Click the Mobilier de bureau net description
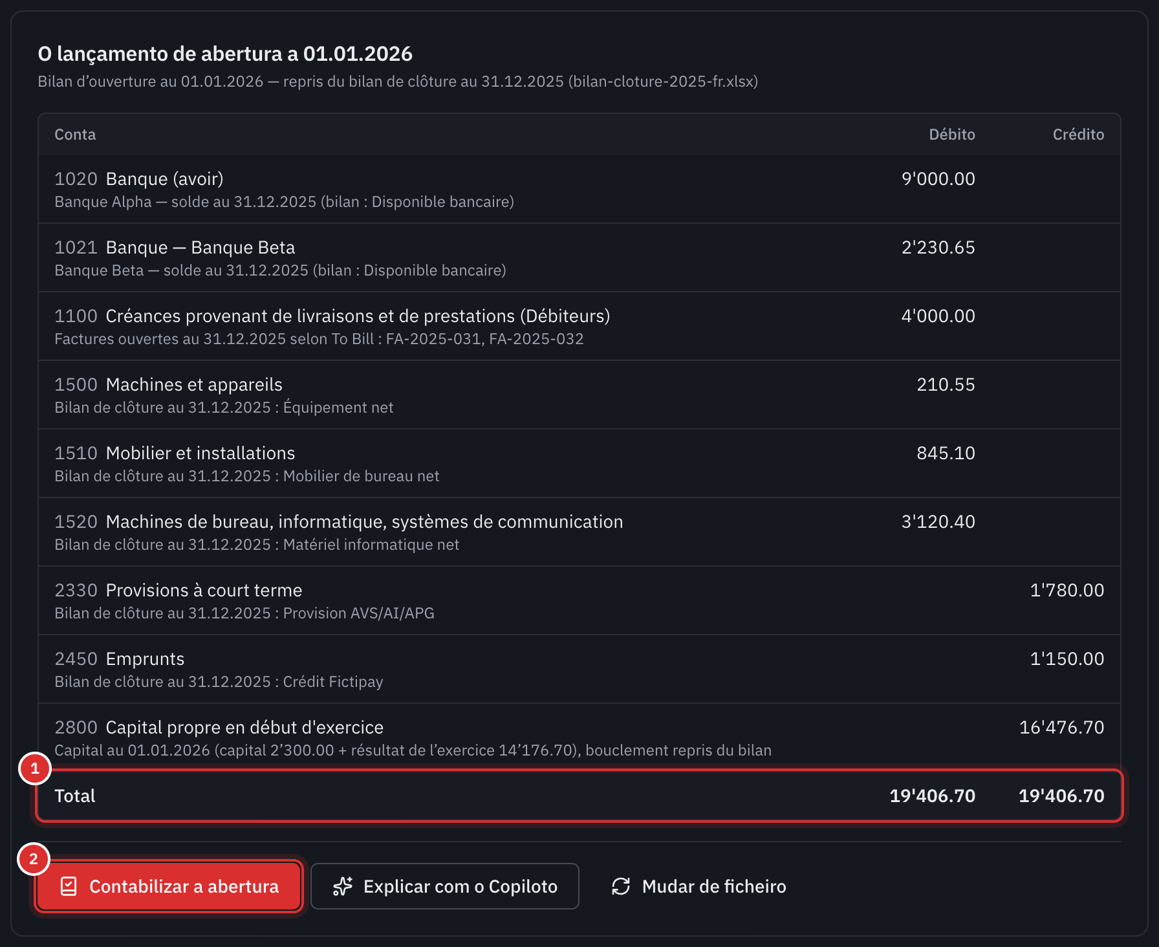 [247, 476]
